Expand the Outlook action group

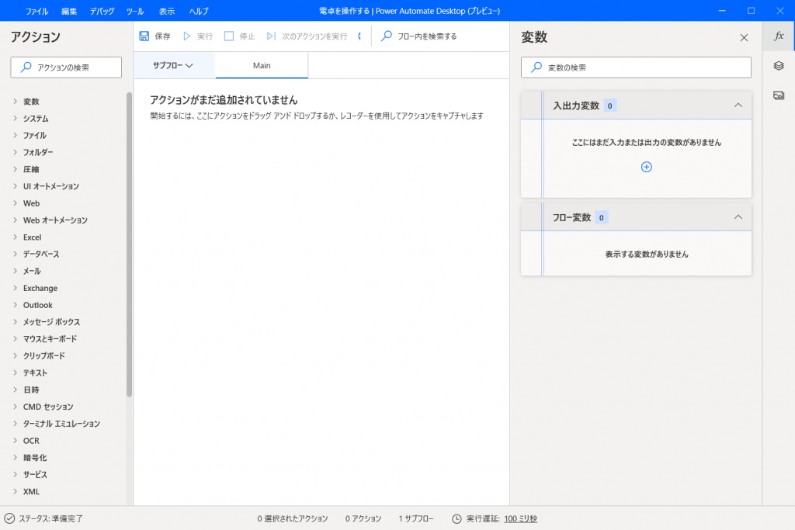tap(16, 305)
